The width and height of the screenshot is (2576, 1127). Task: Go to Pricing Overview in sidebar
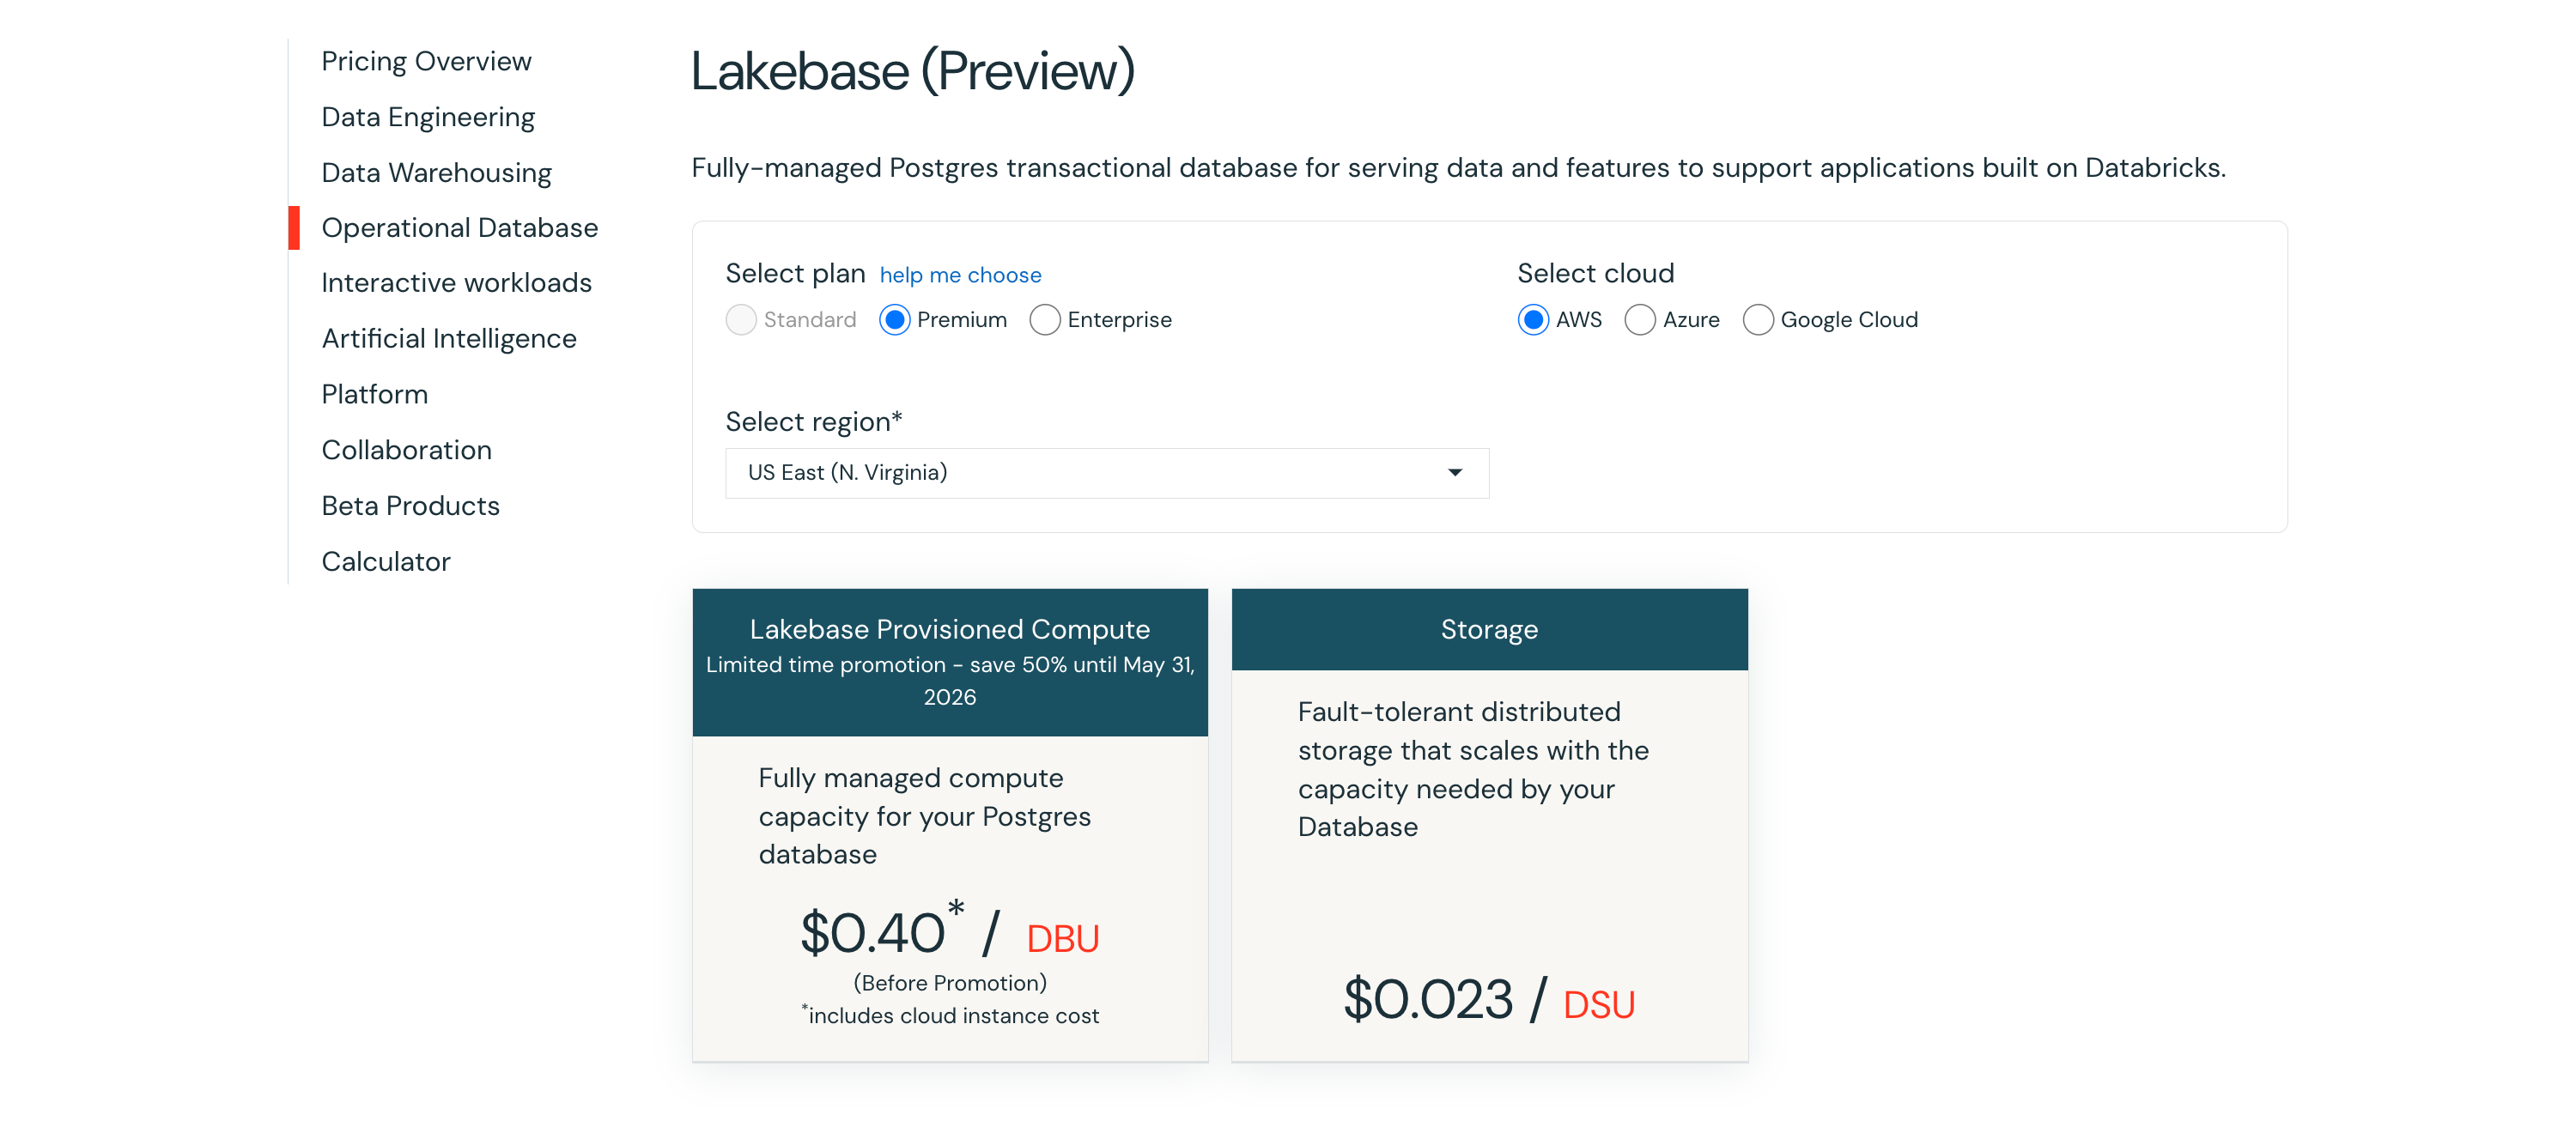(426, 61)
